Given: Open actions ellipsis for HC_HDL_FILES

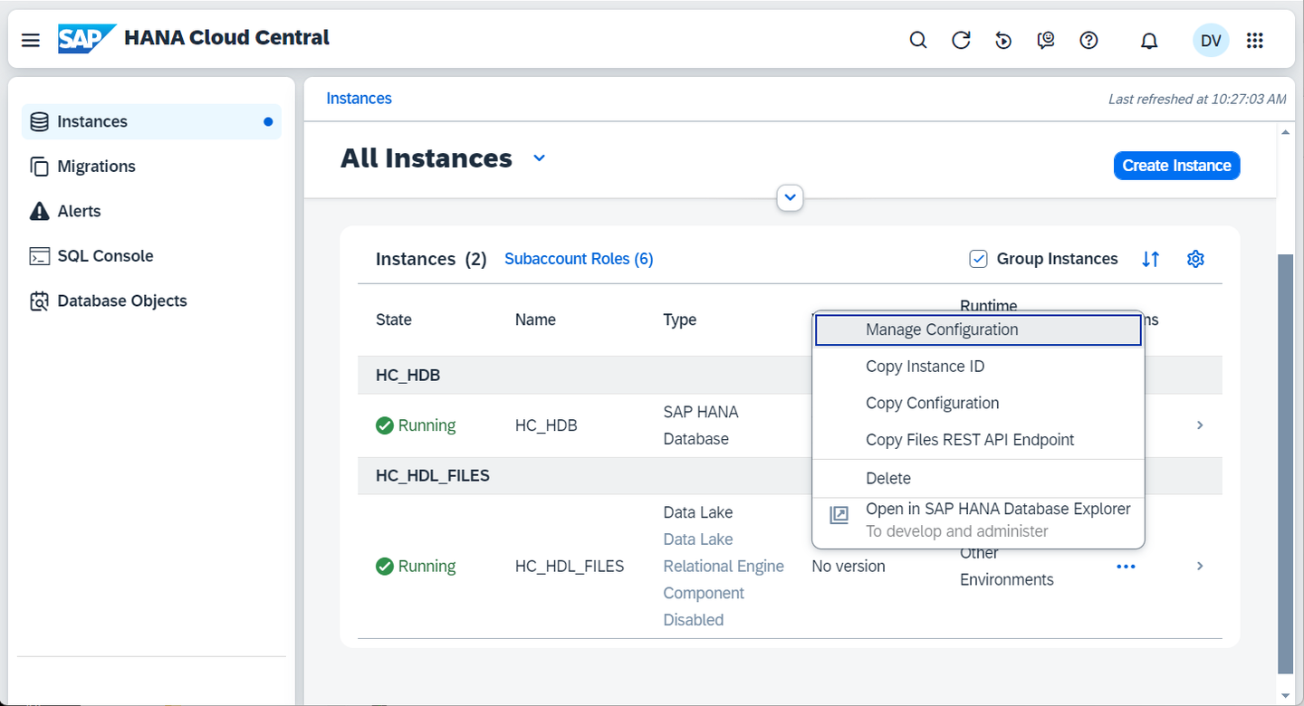Looking at the screenshot, I should click(1126, 567).
